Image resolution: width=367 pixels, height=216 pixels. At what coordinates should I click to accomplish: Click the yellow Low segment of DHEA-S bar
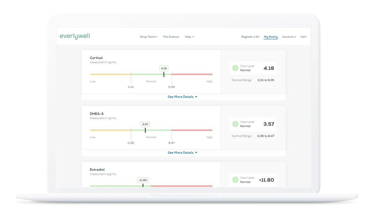110,130
